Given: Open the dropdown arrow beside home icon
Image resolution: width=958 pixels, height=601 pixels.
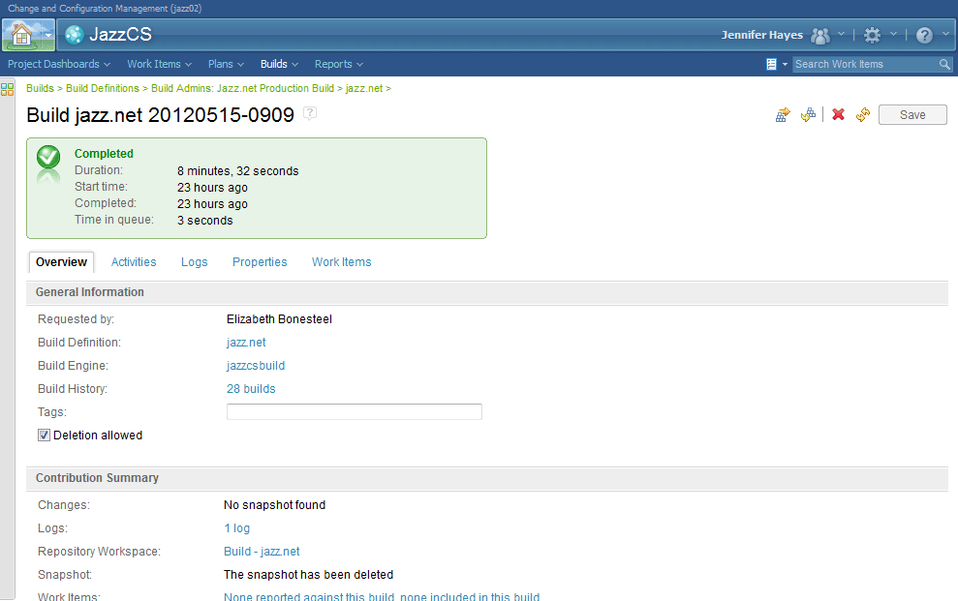Looking at the screenshot, I should coord(47,36).
